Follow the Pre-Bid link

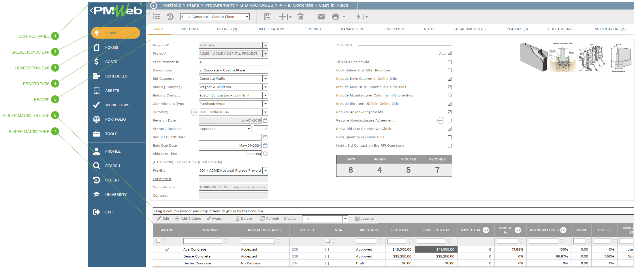159,171
